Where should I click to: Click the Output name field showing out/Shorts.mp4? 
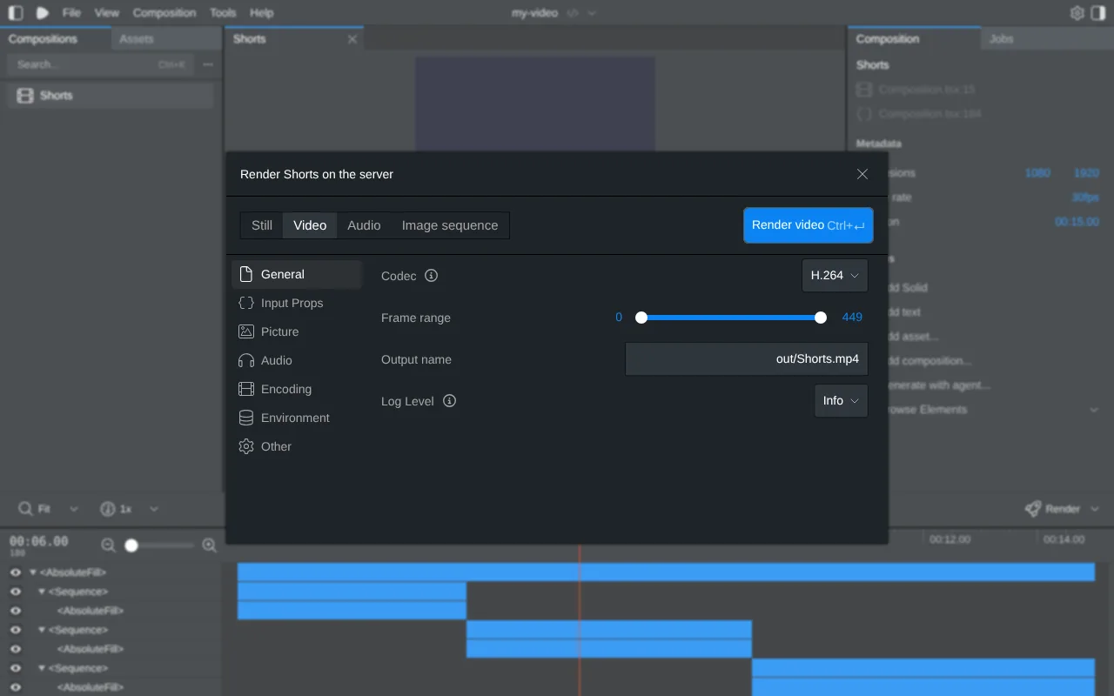click(747, 359)
